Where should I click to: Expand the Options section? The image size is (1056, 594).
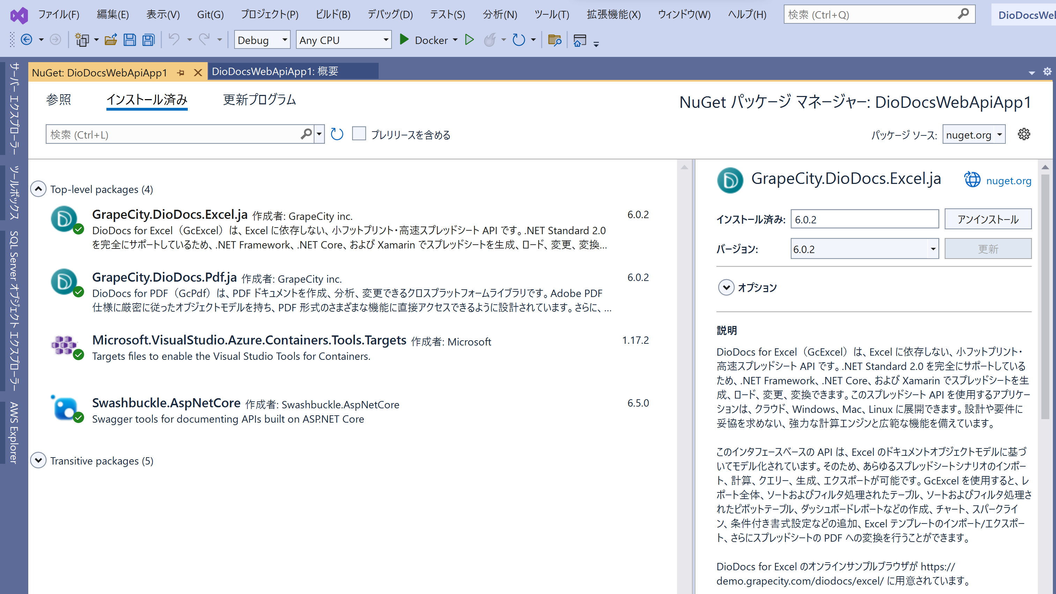pos(726,287)
